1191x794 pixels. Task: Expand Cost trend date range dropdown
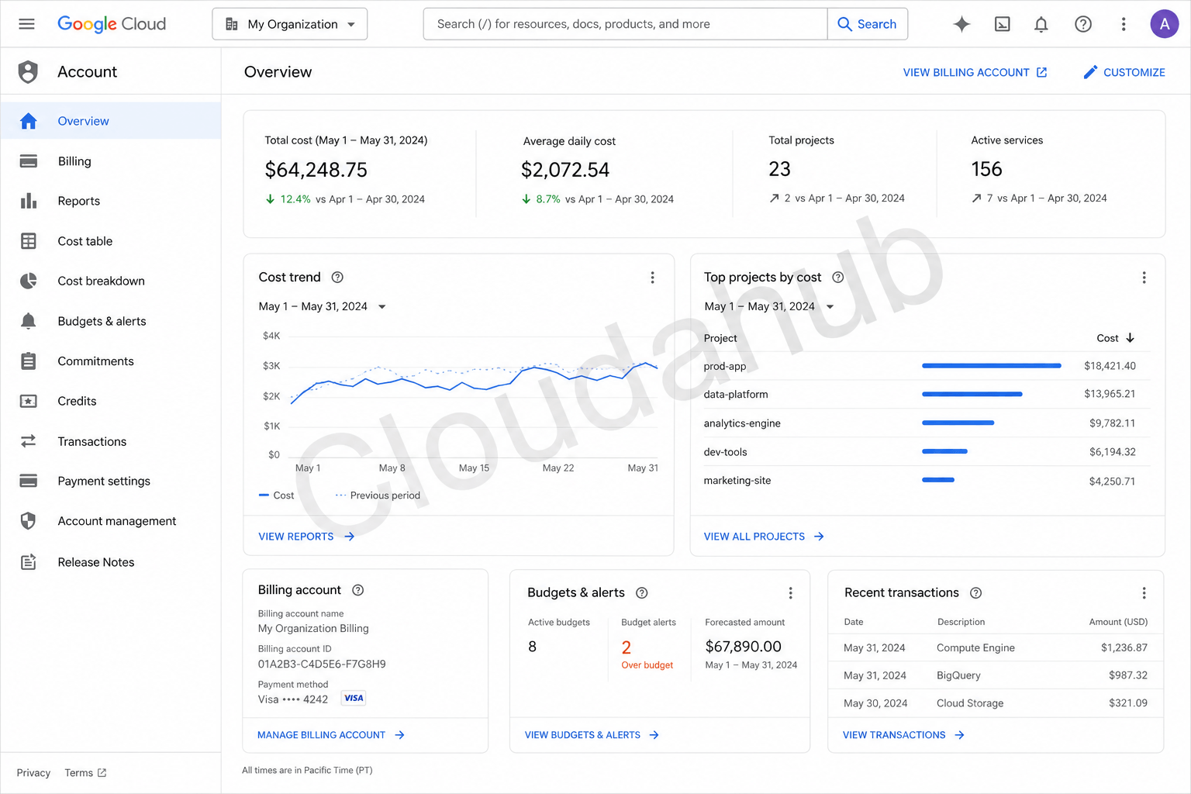click(x=323, y=306)
